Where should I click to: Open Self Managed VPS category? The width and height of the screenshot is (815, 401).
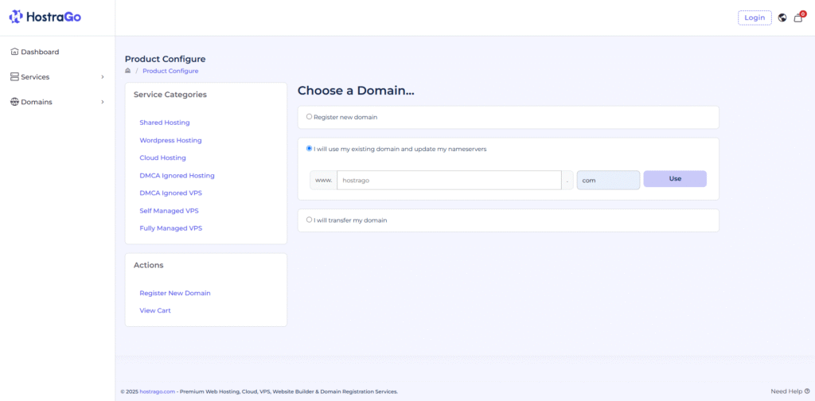[169, 211]
